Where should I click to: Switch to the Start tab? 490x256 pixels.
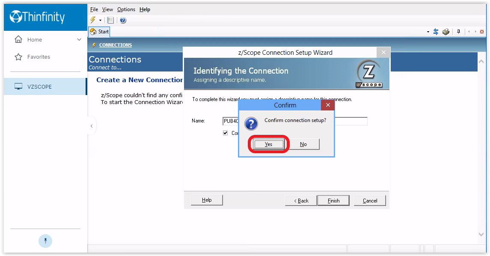pyautogui.click(x=99, y=32)
